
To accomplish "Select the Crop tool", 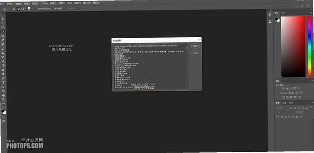I will tap(3, 36).
